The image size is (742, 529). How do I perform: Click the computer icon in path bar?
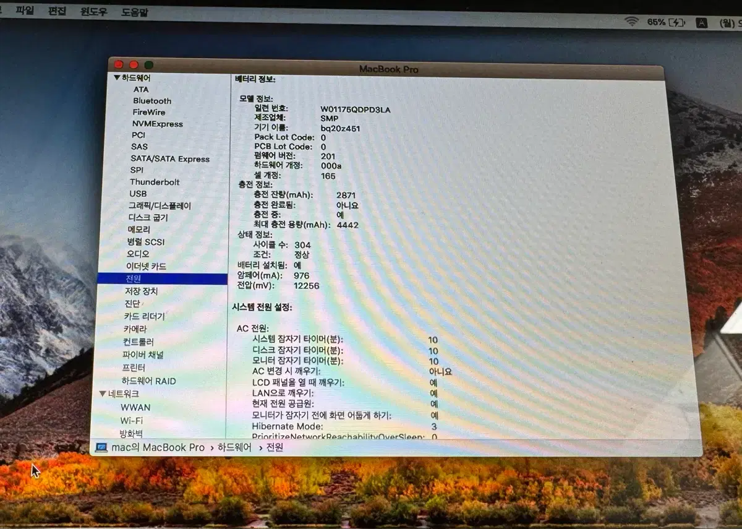(x=102, y=447)
